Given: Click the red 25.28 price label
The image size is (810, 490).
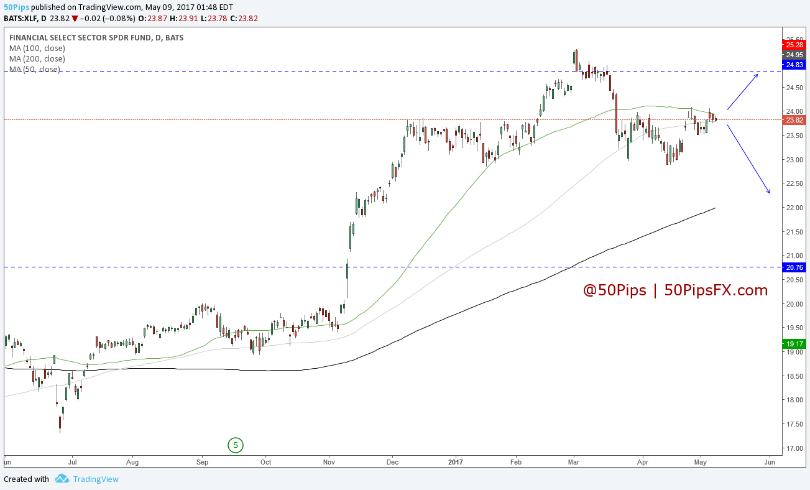Looking at the screenshot, I should [794, 45].
